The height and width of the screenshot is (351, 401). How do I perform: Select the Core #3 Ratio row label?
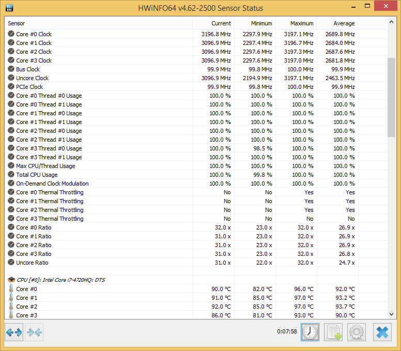(34, 254)
